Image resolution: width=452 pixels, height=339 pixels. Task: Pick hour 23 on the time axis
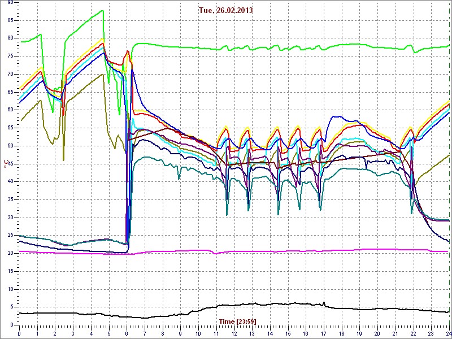[432, 333]
